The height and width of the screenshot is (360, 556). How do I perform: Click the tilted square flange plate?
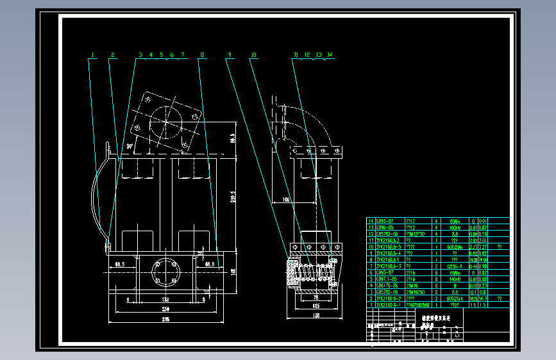(x=166, y=122)
